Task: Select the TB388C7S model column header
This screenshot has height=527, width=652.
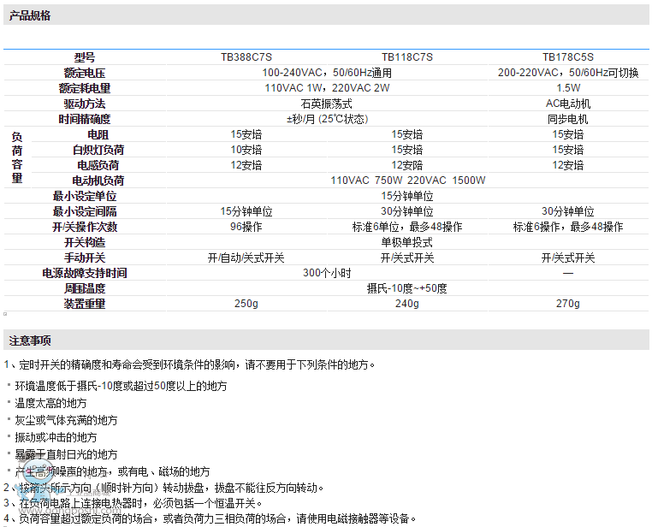Action: pos(246,57)
